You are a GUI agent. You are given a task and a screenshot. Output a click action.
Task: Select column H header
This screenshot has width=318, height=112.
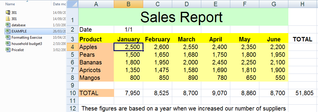point(303,4)
